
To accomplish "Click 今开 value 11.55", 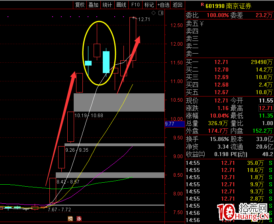I will (266, 100).
